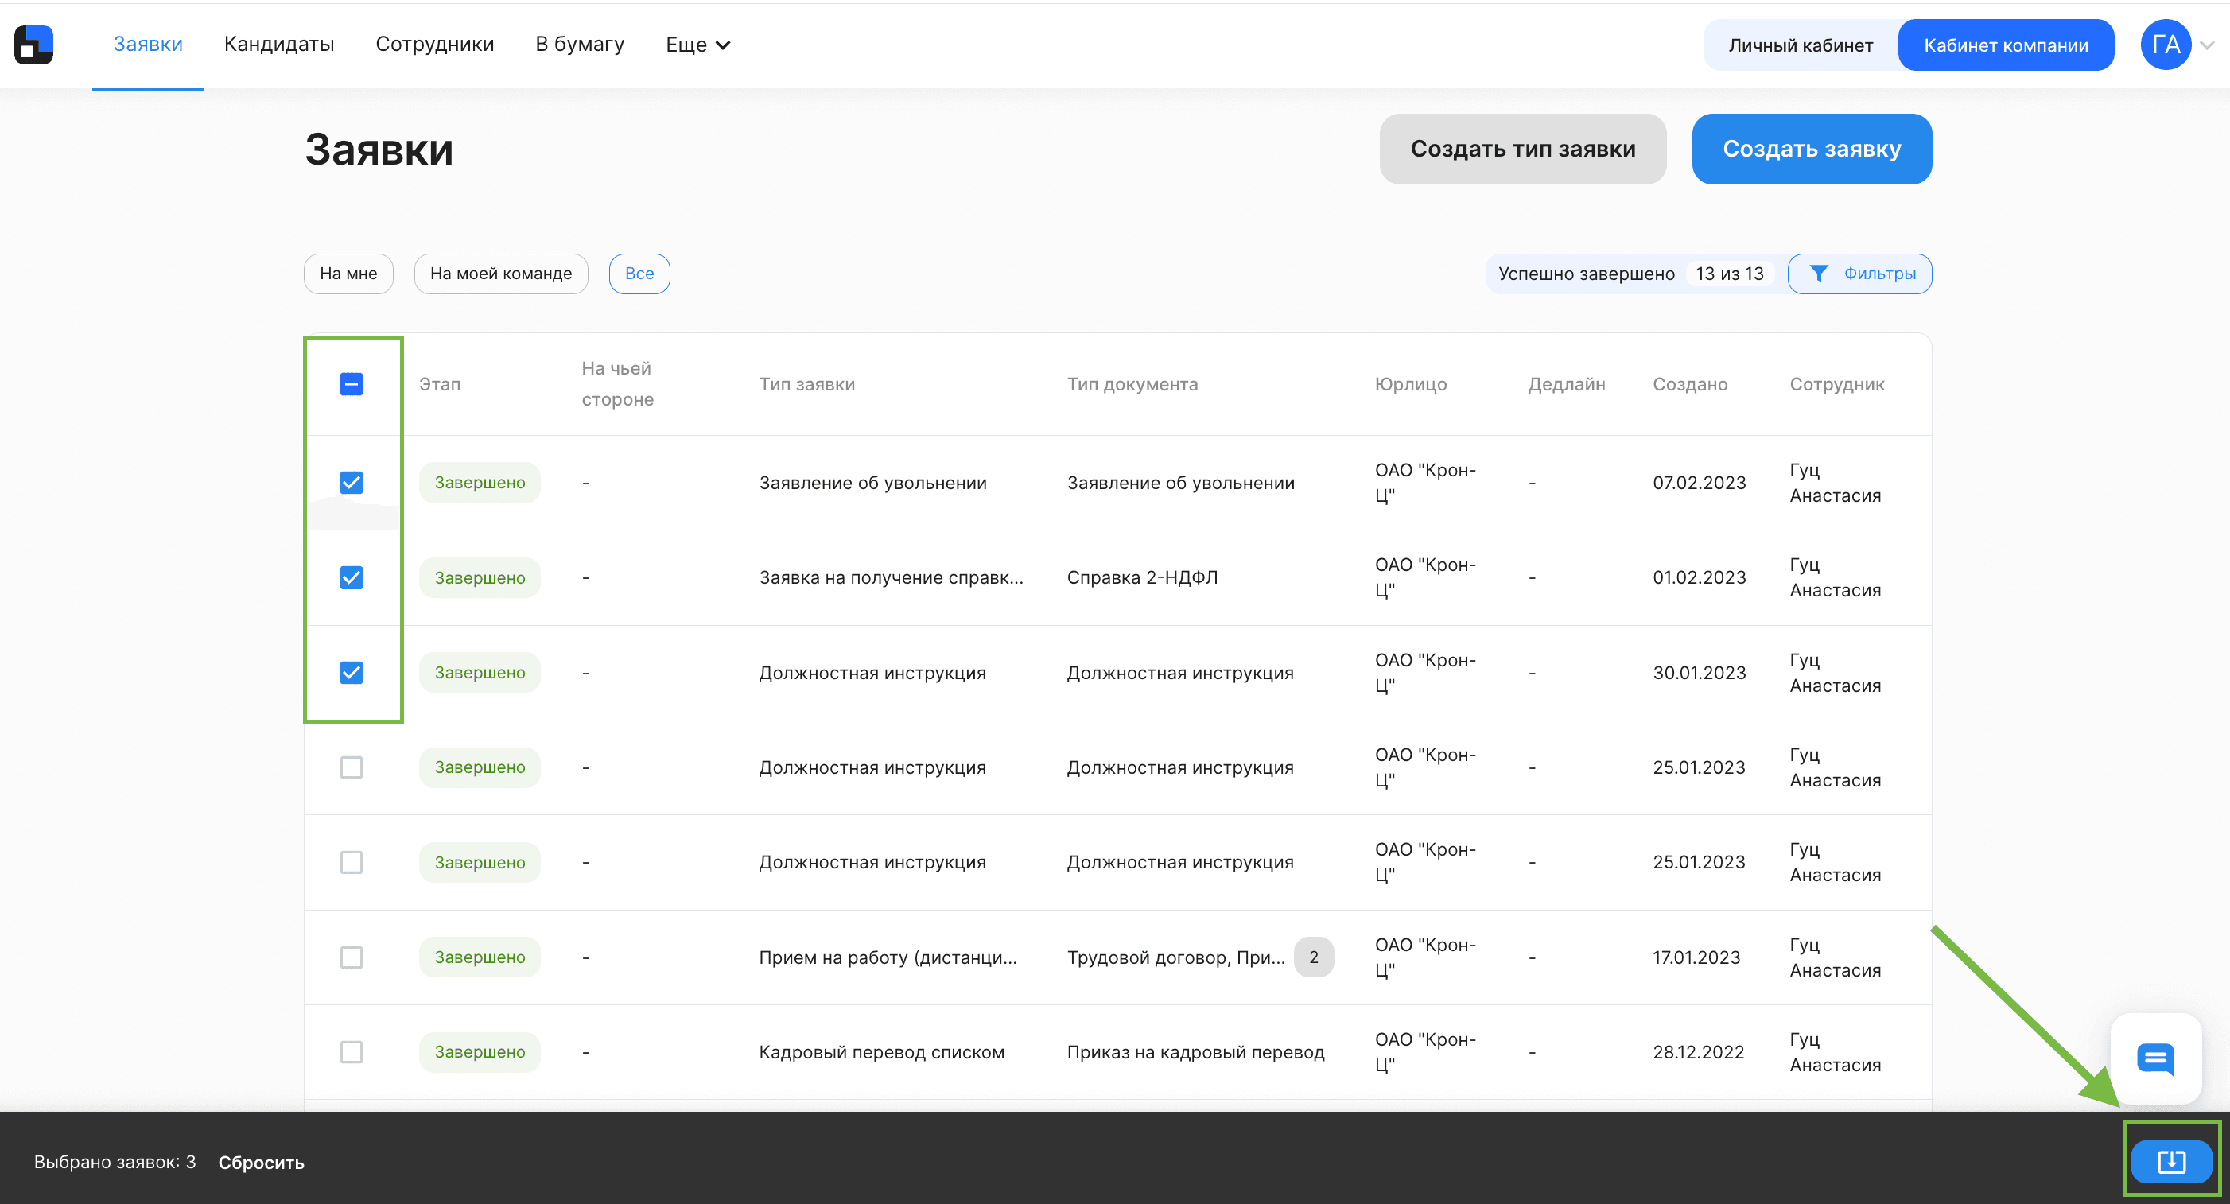
Task: Click the Завершено status on 17.01.2023 row
Action: click(480, 957)
